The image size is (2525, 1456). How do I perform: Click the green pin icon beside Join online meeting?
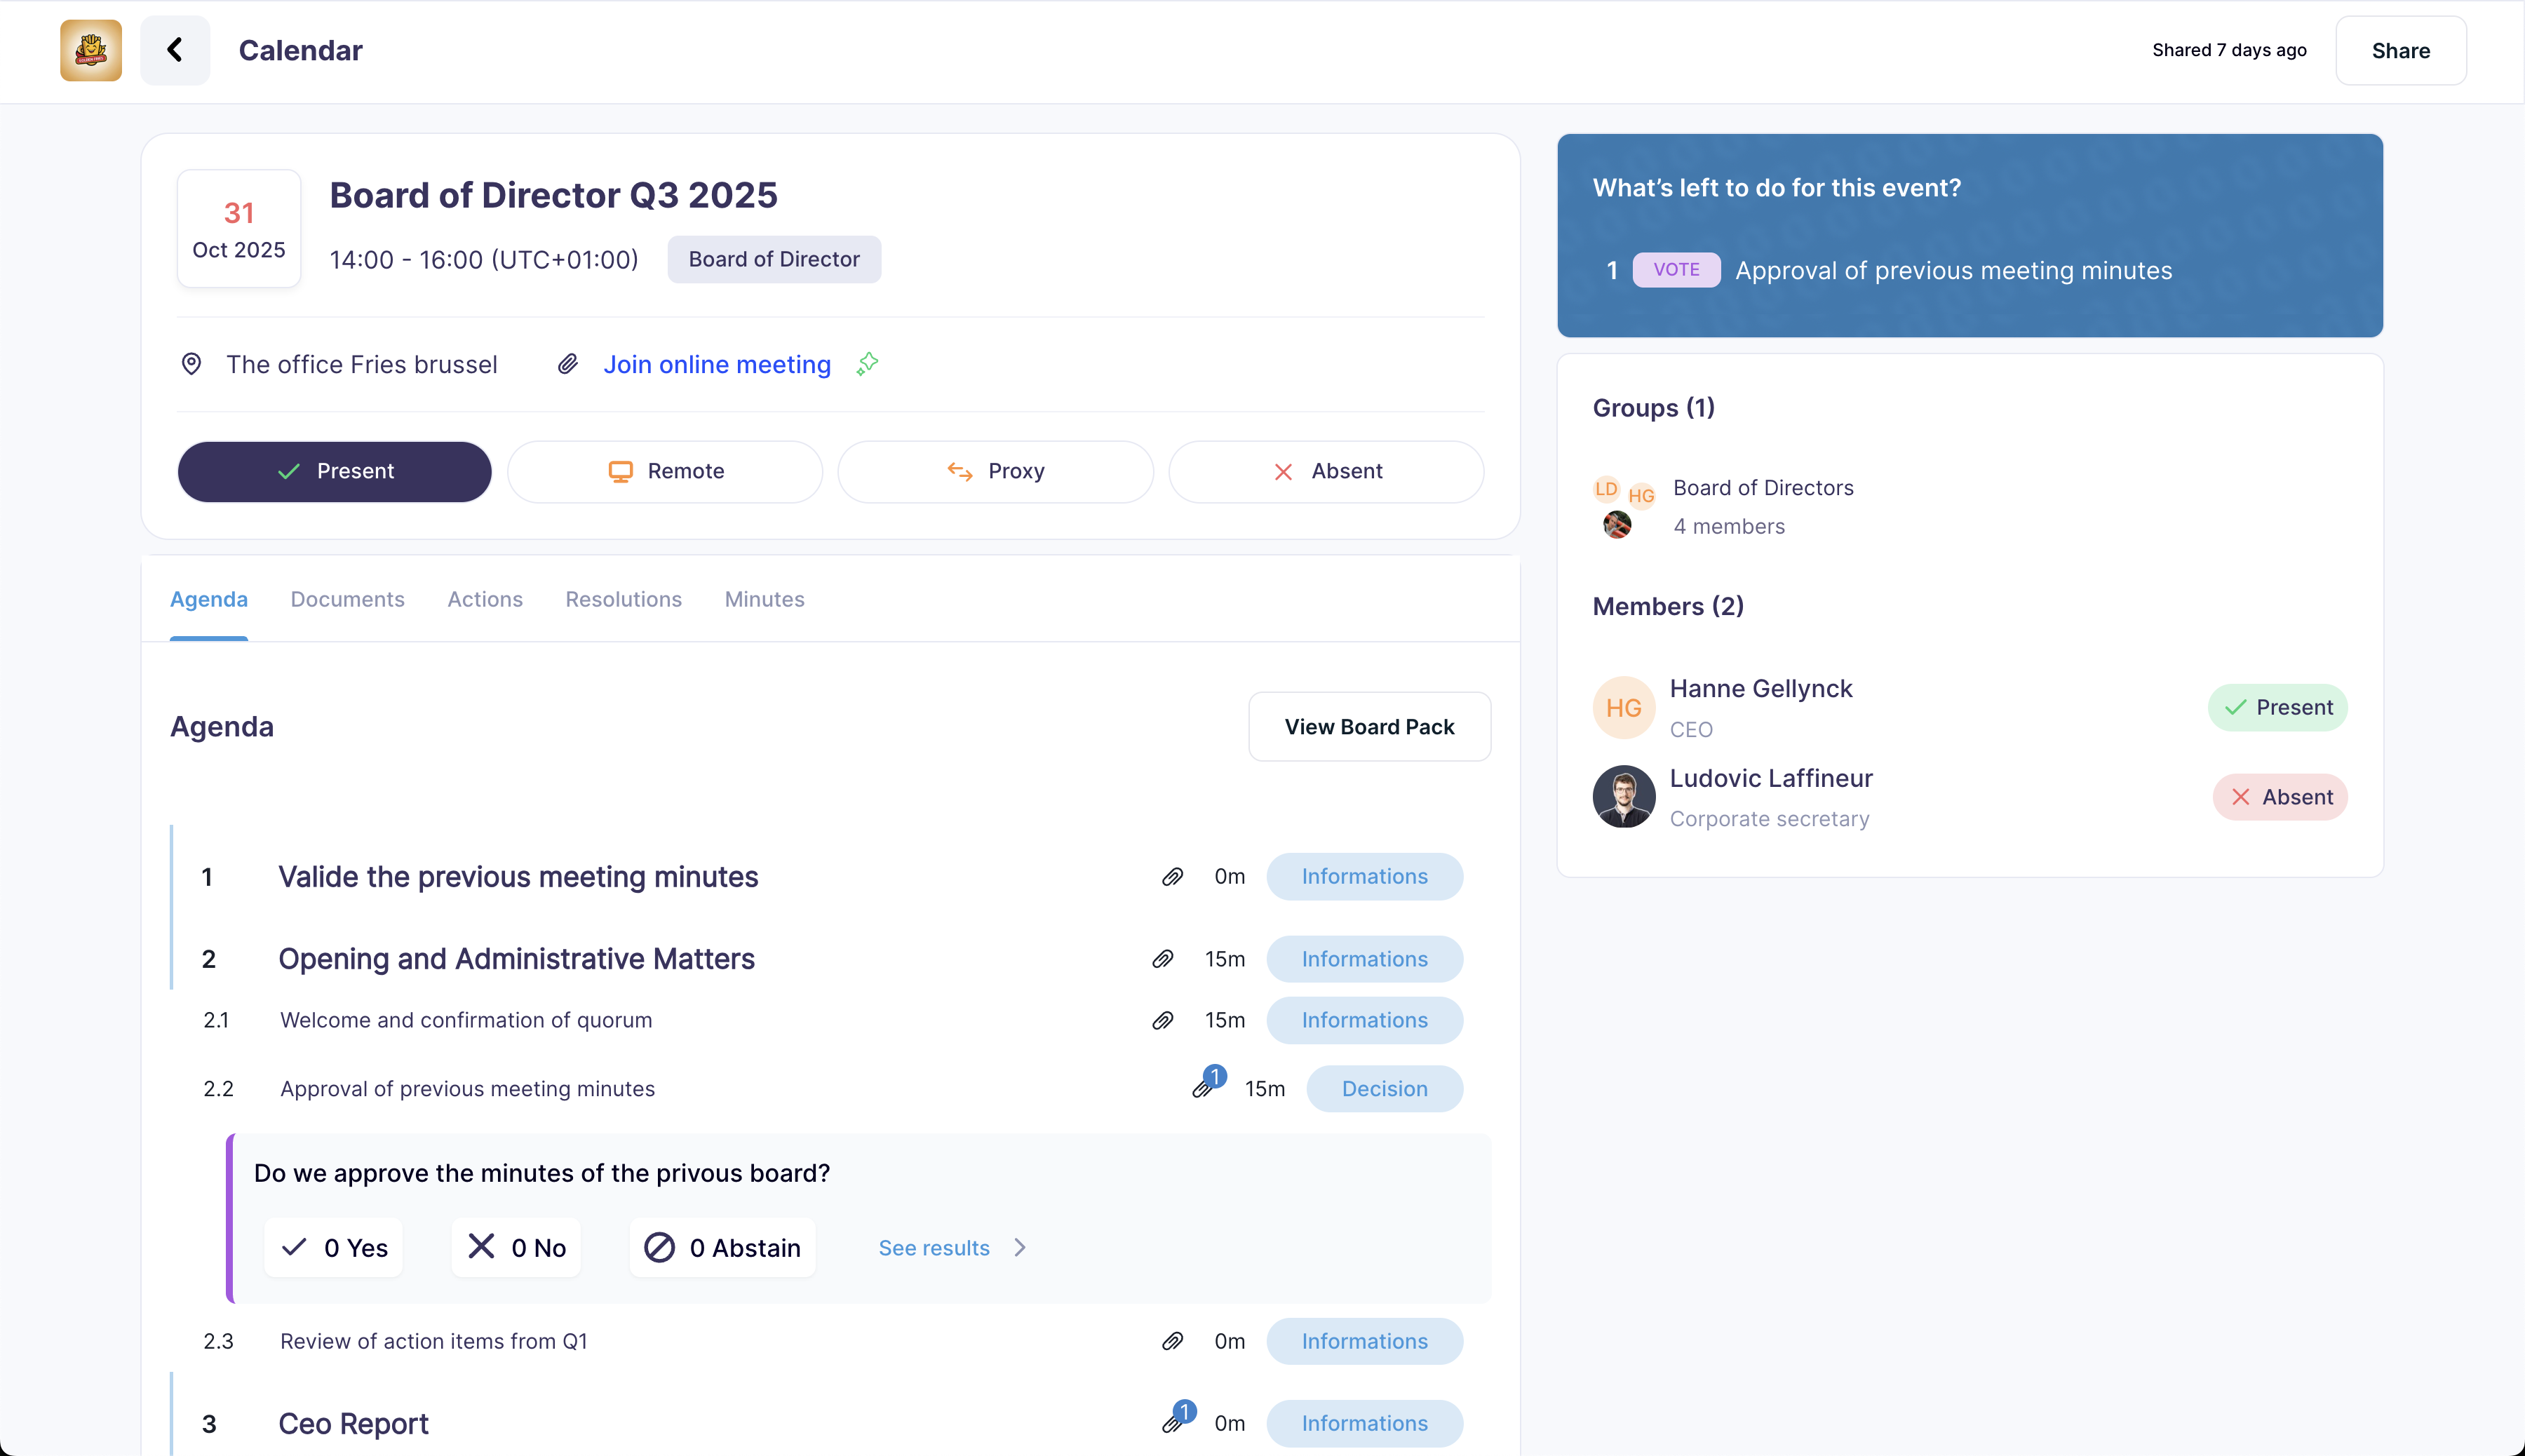867,364
